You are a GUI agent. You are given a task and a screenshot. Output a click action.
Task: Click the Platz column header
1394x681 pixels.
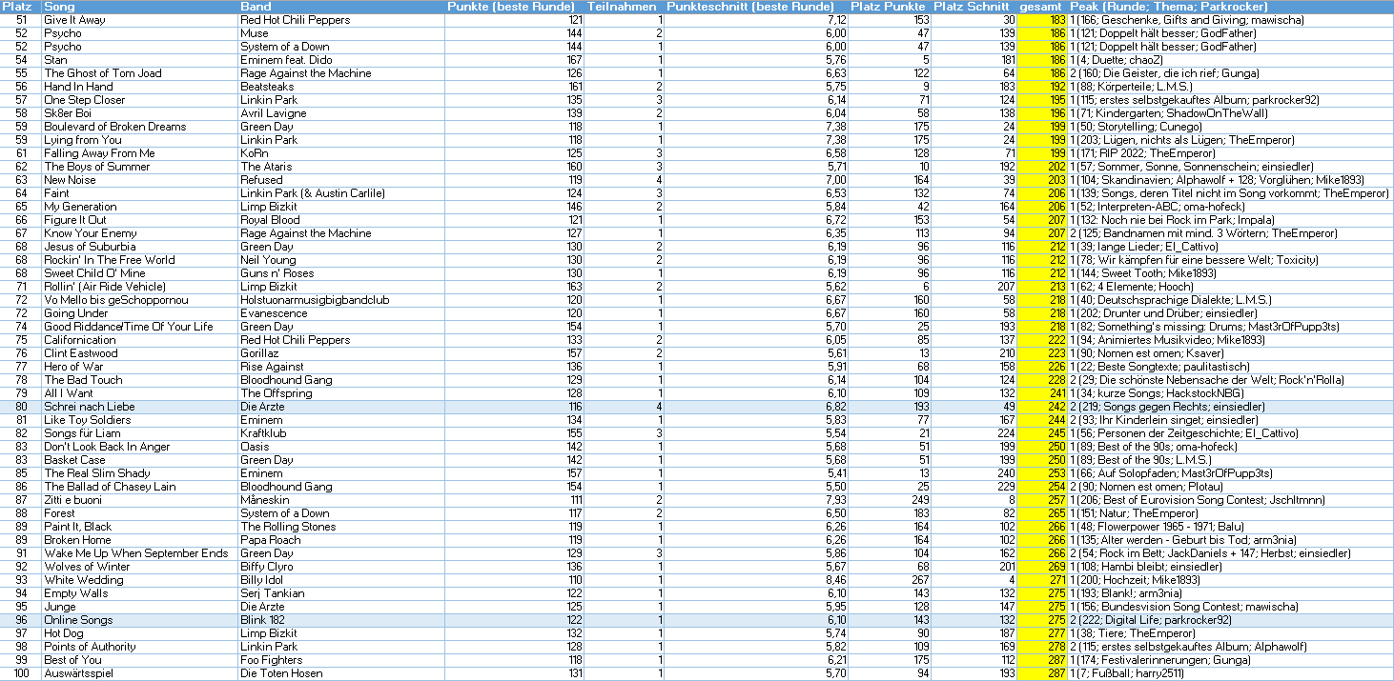coord(20,7)
